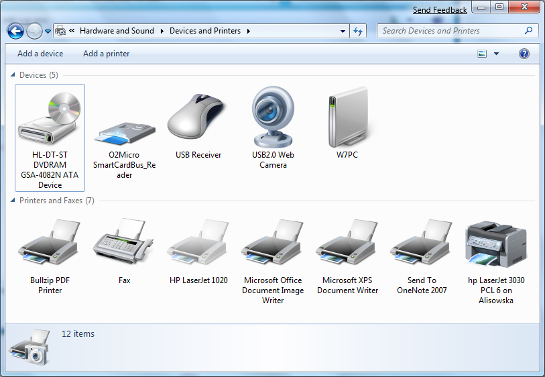Select the Fax machine icon
This screenshot has height=377, width=545.
[123, 241]
